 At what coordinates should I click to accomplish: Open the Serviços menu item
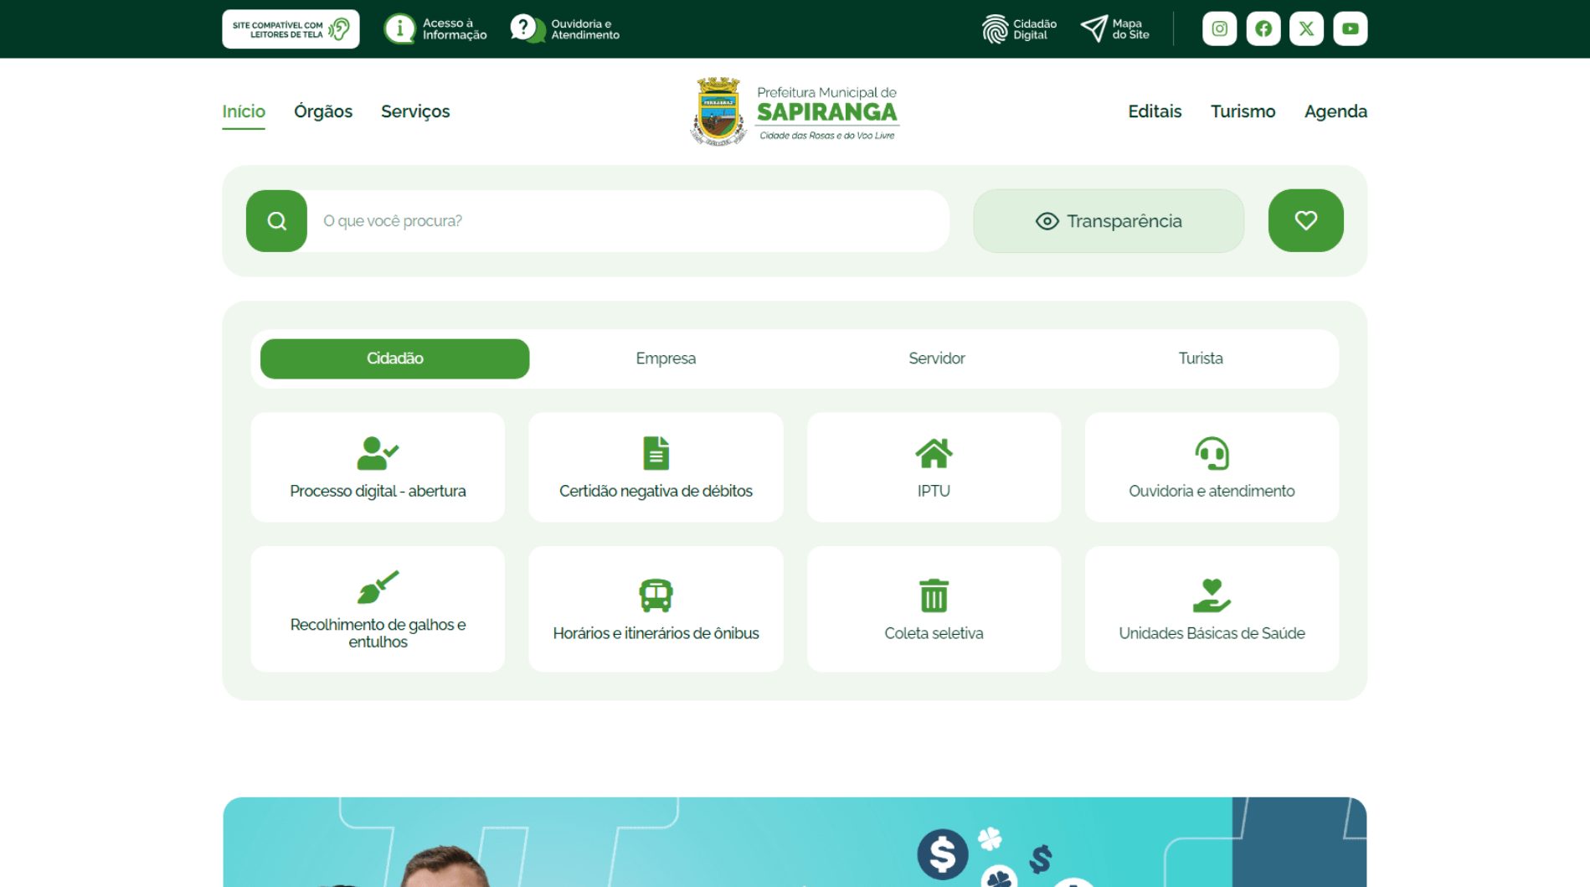click(415, 111)
